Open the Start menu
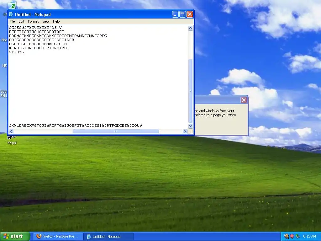This screenshot has height=241, width=321. [x=15, y=236]
